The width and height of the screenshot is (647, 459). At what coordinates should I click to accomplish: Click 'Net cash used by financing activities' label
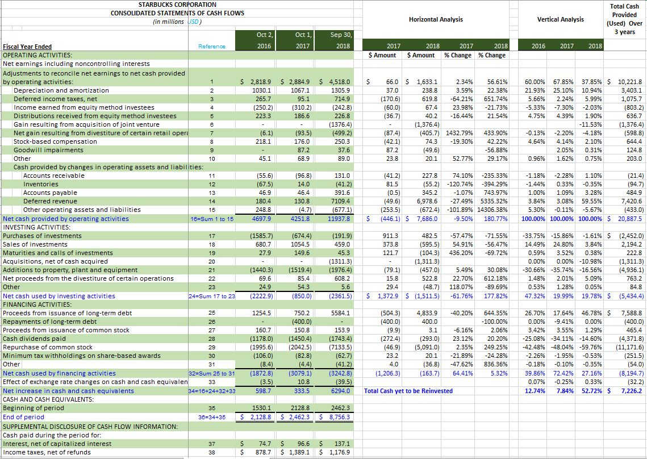point(60,373)
